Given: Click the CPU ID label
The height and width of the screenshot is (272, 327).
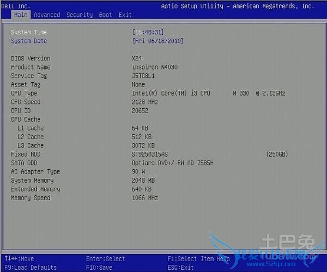Looking at the screenshot, I should pyautogui.click(x=21, y=111).
